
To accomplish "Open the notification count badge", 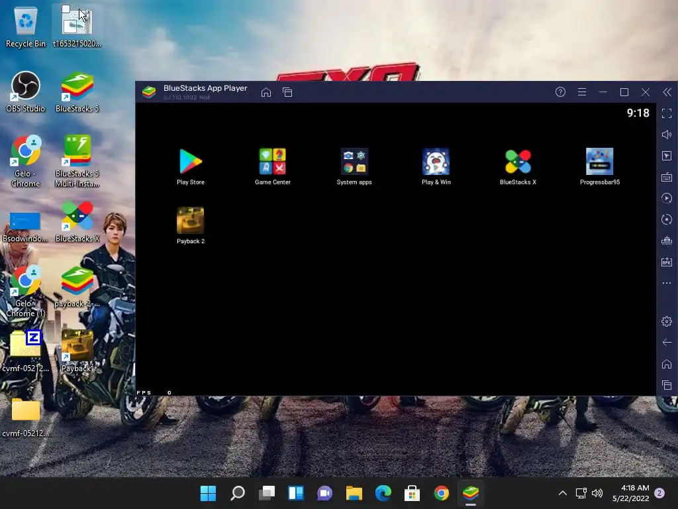I will [659, 493].
